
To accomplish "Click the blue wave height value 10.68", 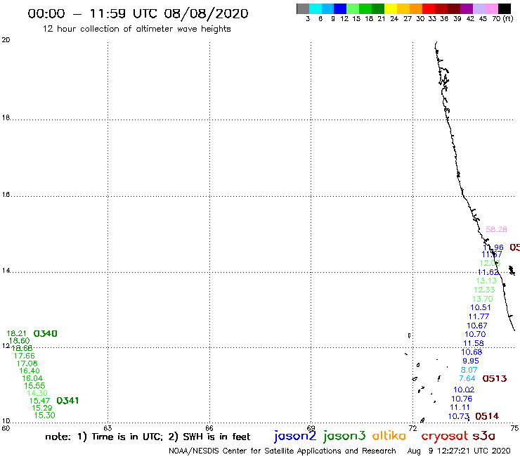I will click(472, 352).
